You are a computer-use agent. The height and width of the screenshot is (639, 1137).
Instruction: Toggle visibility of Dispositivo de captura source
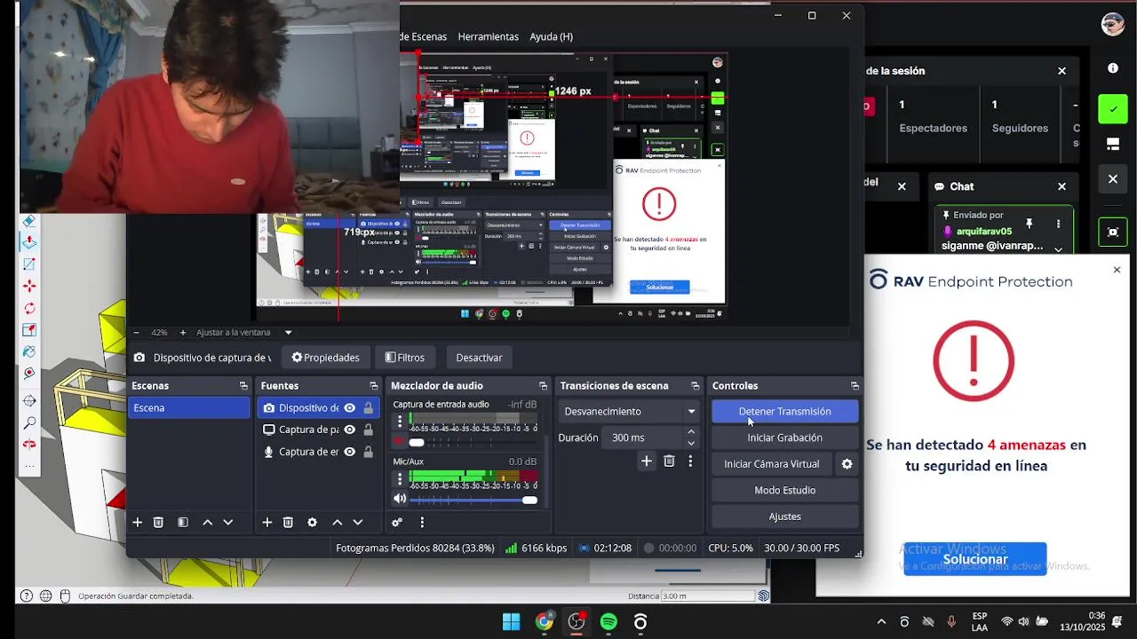(x=350, y=408)
